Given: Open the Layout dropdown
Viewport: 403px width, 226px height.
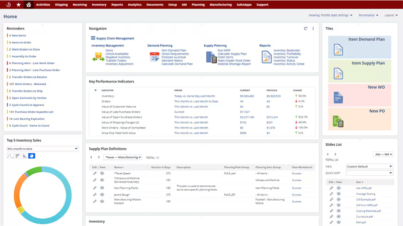Looking at the screenshot, I should (391, 15).
